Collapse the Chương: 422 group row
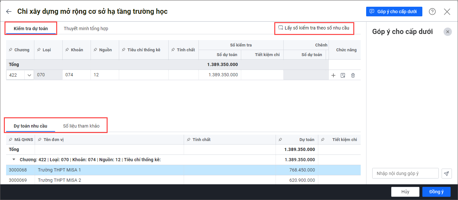The height and width of the screenshot is (200, 458). click(x=14, y=160)
